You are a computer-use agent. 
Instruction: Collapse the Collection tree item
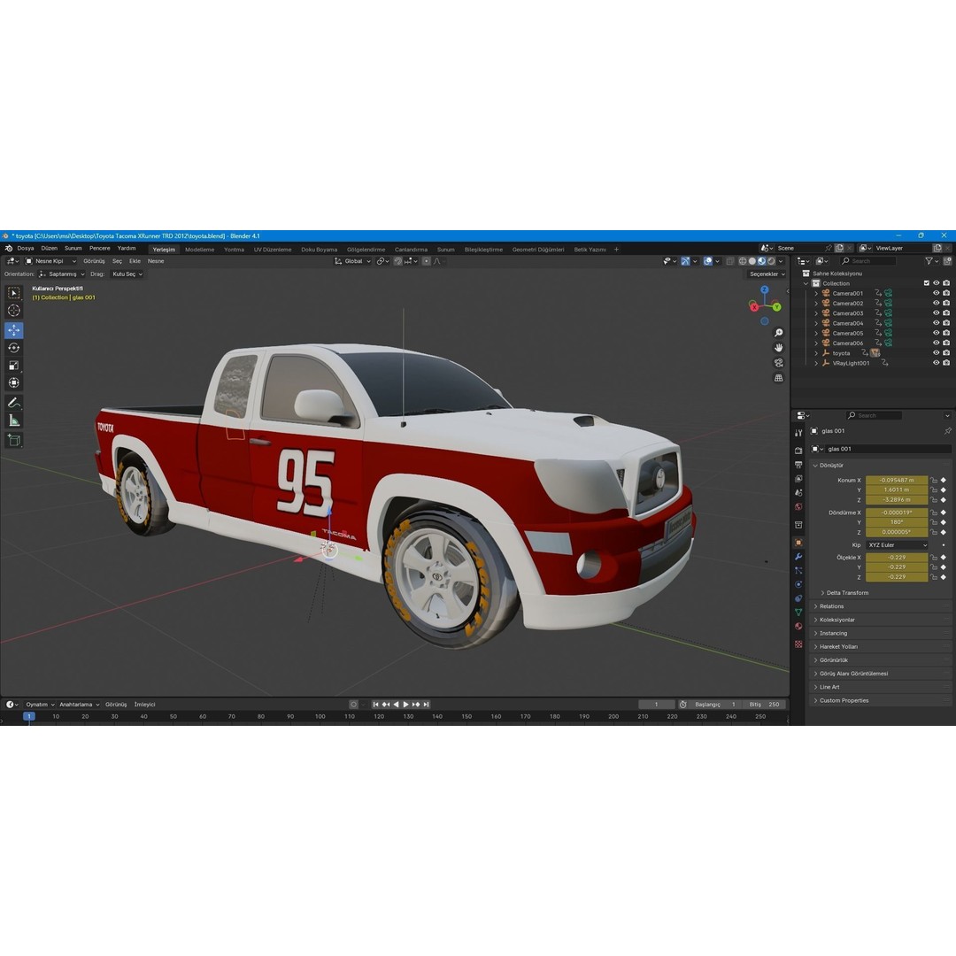(806, 283)
